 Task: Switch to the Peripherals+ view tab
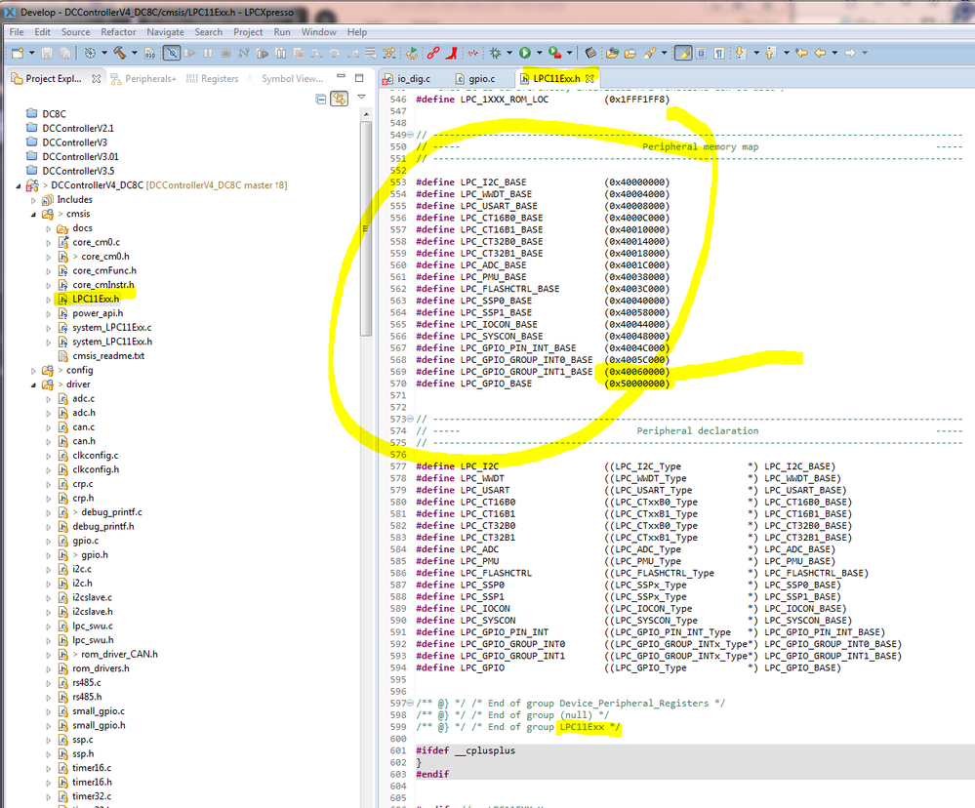143,79
